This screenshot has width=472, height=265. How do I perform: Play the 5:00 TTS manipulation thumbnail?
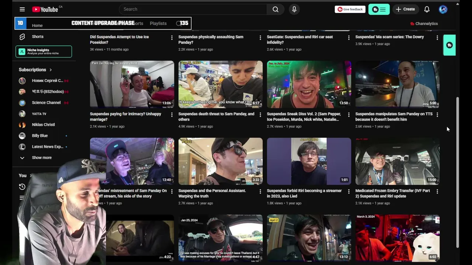398,84
